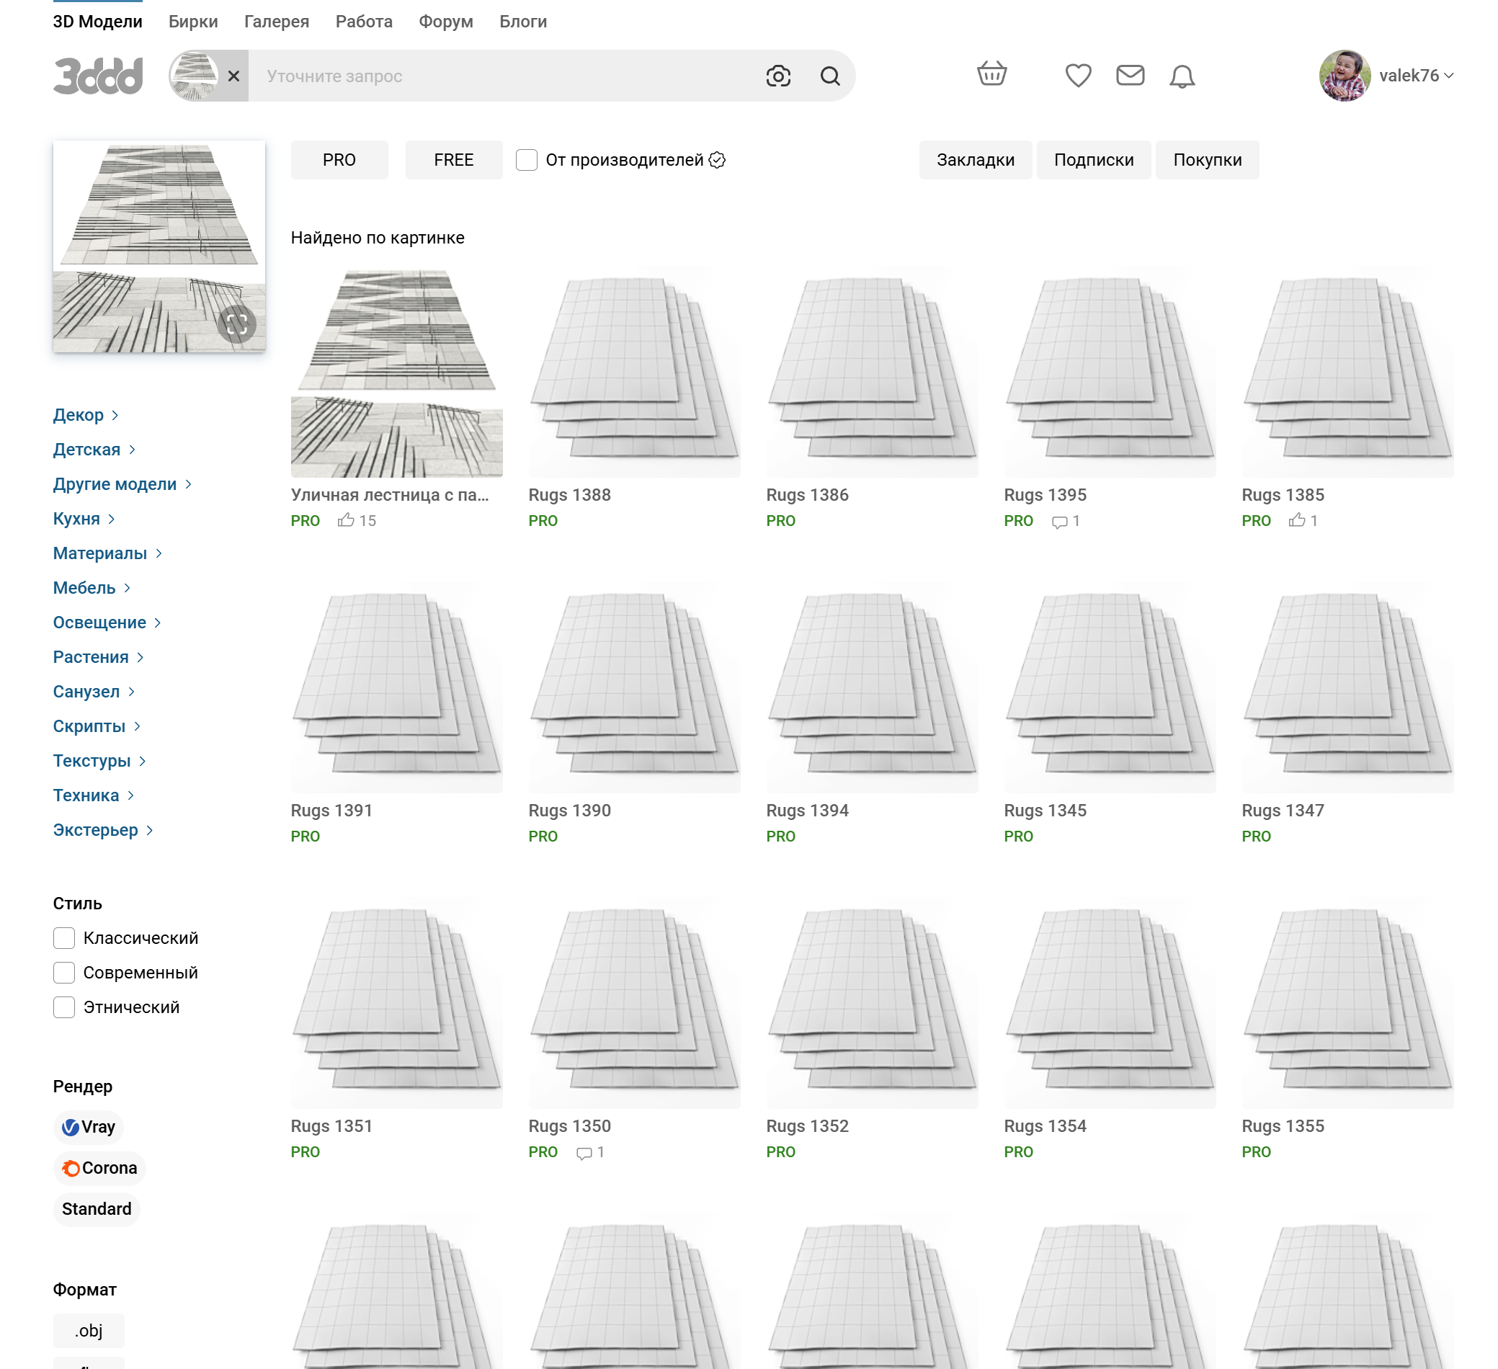
Task: Filter by Corona render
Action: pyautogui.click(x=99, y=1167)
